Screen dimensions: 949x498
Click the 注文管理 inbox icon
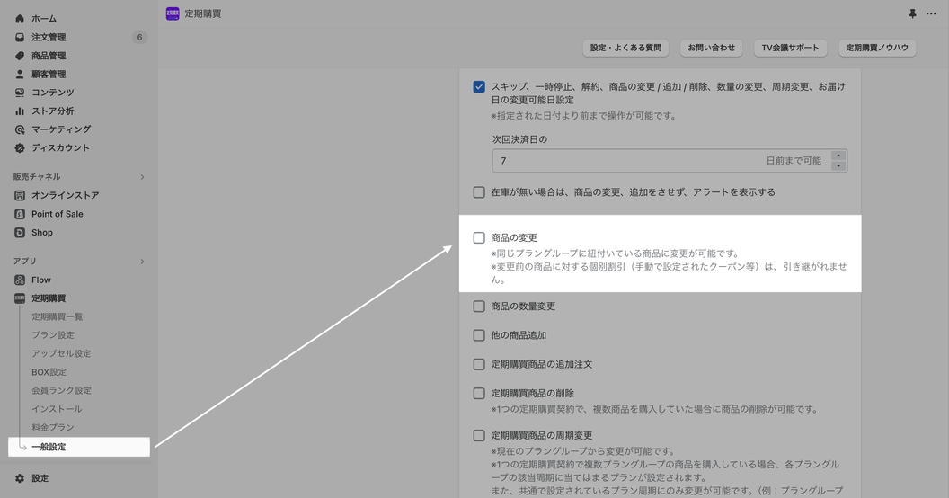tap(20, 37)
